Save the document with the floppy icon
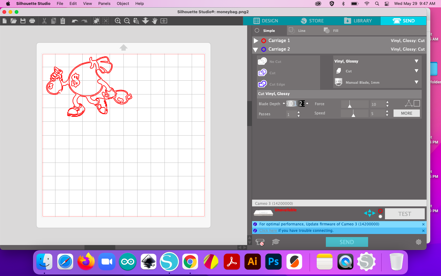441x276 pixels. [23, 21]
